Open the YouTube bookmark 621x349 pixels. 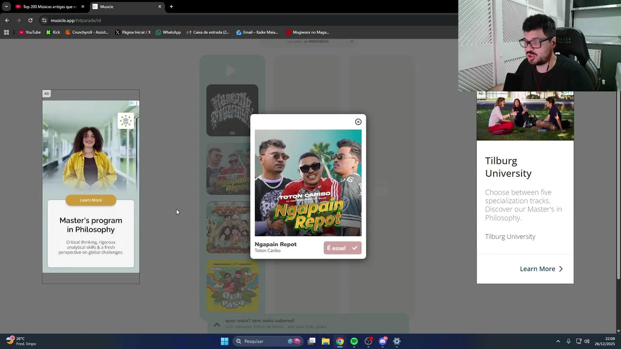(x=30, y=32)
